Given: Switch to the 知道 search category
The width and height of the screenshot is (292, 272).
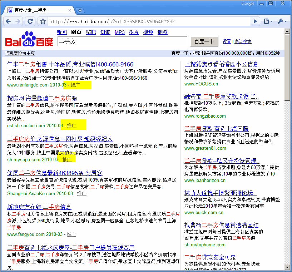Looking at the screenshot, I should coord(105,32).
